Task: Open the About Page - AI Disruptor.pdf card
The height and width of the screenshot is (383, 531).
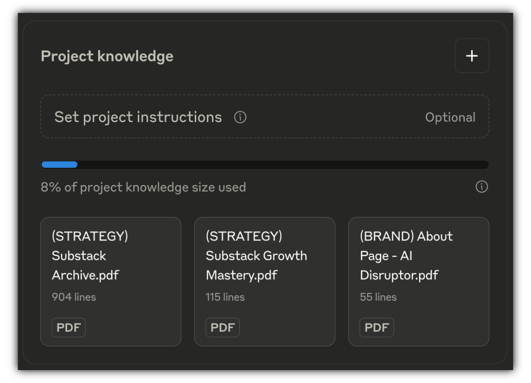Action: click(419, 282)
